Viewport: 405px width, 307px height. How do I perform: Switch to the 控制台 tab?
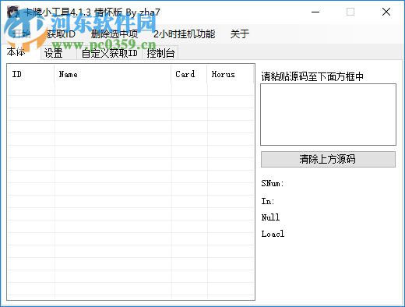[x=160, y=53]
